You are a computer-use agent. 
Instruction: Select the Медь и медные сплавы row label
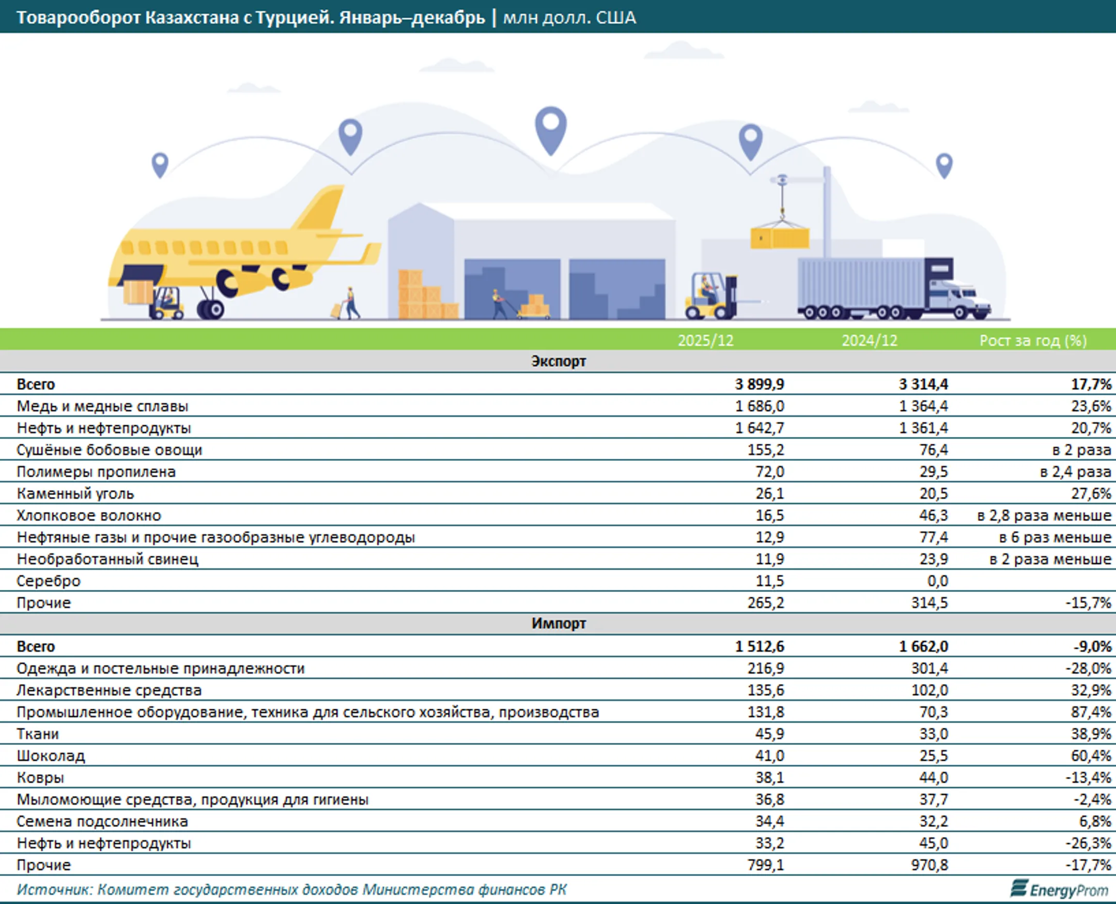point(103,406)
